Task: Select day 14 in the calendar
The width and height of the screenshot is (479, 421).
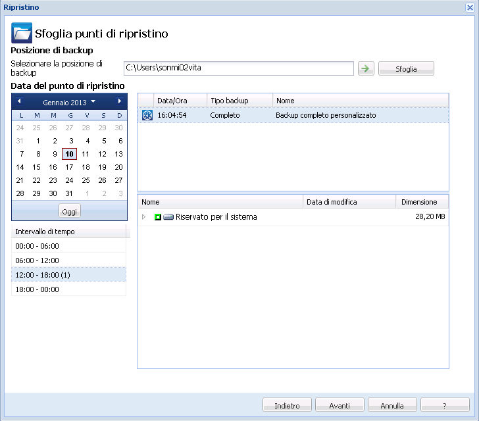Action: (20, 167)
